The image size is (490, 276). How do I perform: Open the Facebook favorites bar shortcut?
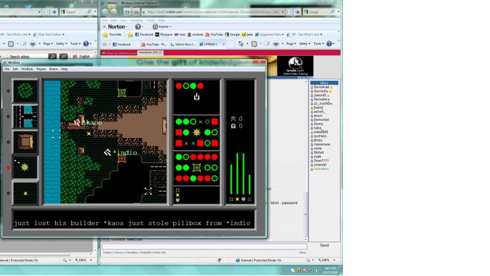144,34
